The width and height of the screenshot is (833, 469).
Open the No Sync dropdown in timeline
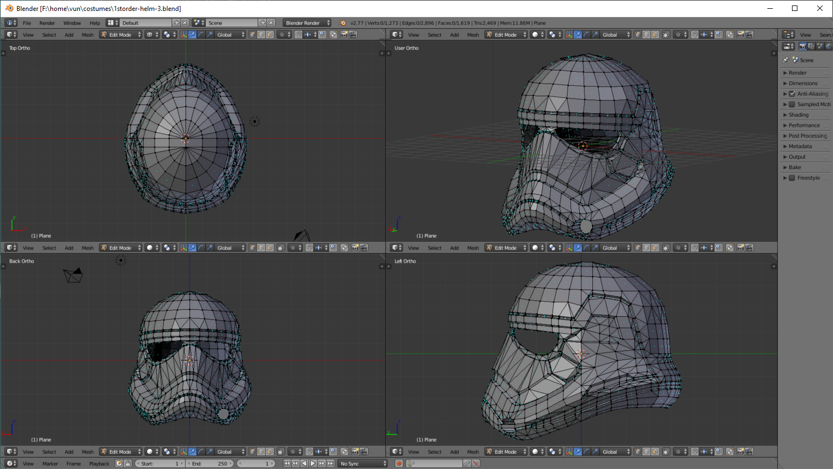coord(363,464)
